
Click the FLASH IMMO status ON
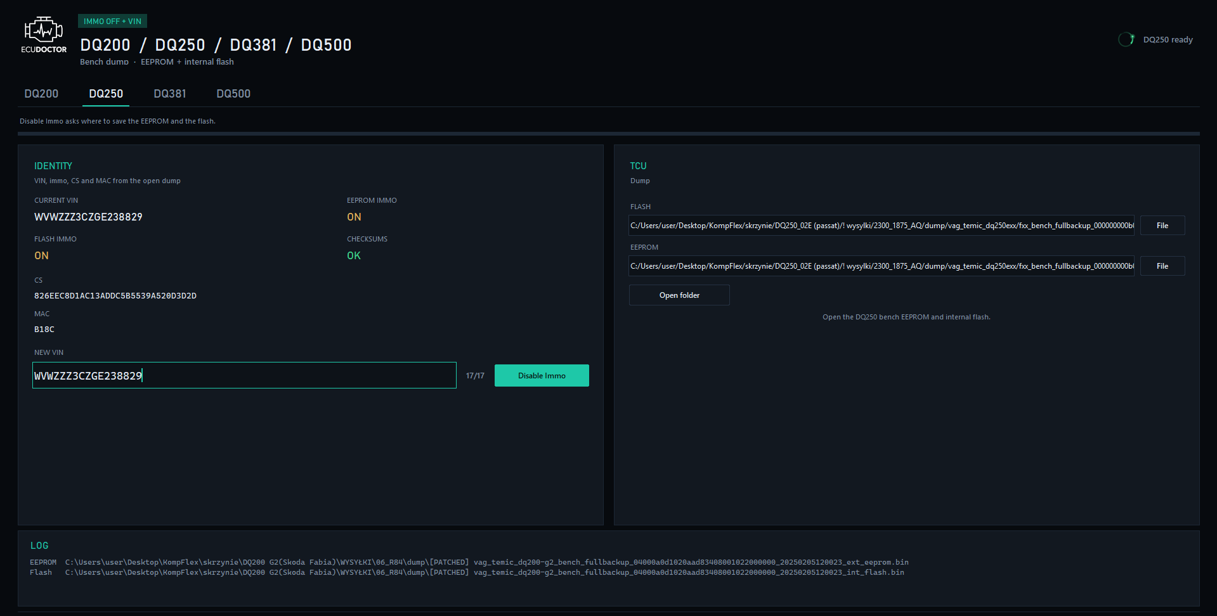pyautogui.click(x=41, y=255)
